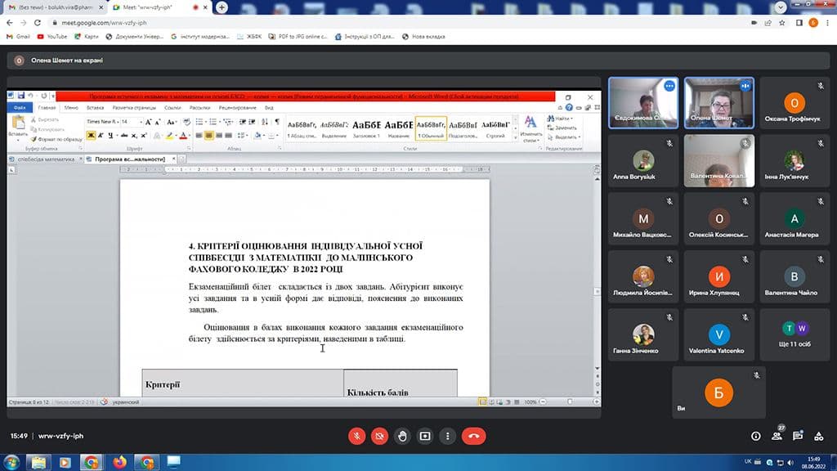Toggle bold Ж formatting
Screen dimensions: 837x471
tap(91, 136)
